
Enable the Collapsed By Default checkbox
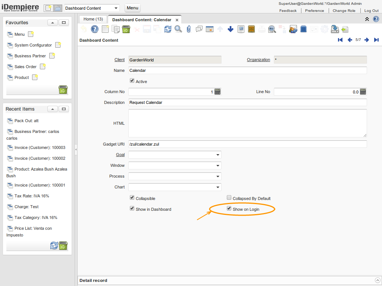tap(229, 198)
